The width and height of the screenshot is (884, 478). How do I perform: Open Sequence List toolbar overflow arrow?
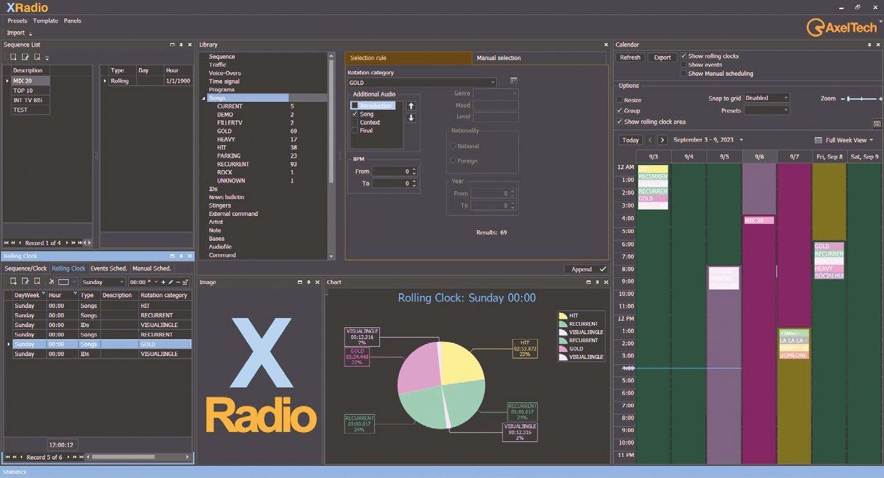pyautogui.click(x=47, y=57)
